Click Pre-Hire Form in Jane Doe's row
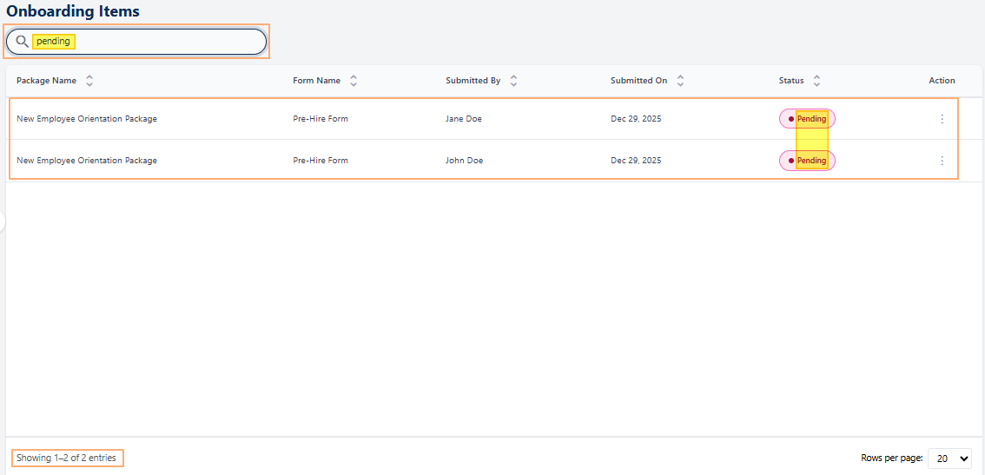985x475 pixels. [321, 119]
